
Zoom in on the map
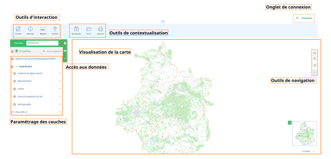pyautogui.click(x=315, y=53)
